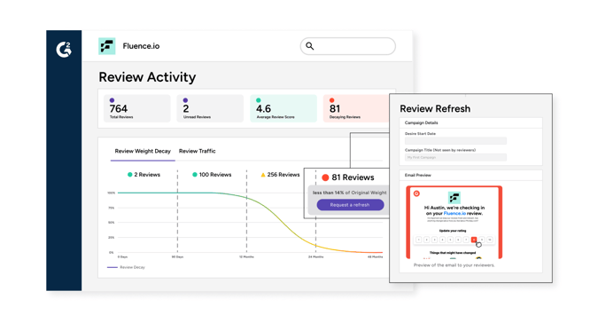Image resolution: width=598 pixels, height=323 pixels.
Task: Click the Fluence logo in the email preview
Action: 454,197
